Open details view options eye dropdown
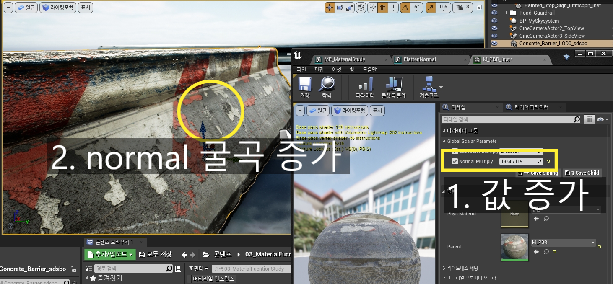Screen dimensions: 613x284 click(603, 119)
